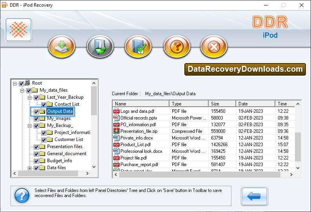This screenshot has width=311, height=212.
Task: Click the PDF icon of Product_List.pdf
Action: 116,145
